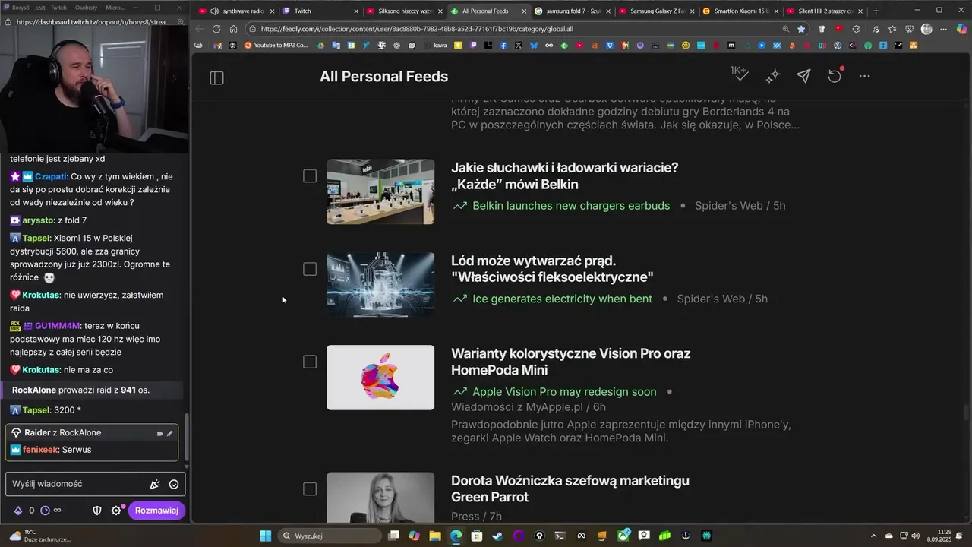The width and height of the screenshot is (972, 547).
Task: Open Microsoft Edge from the taskbar
Action: click(456, 536)
